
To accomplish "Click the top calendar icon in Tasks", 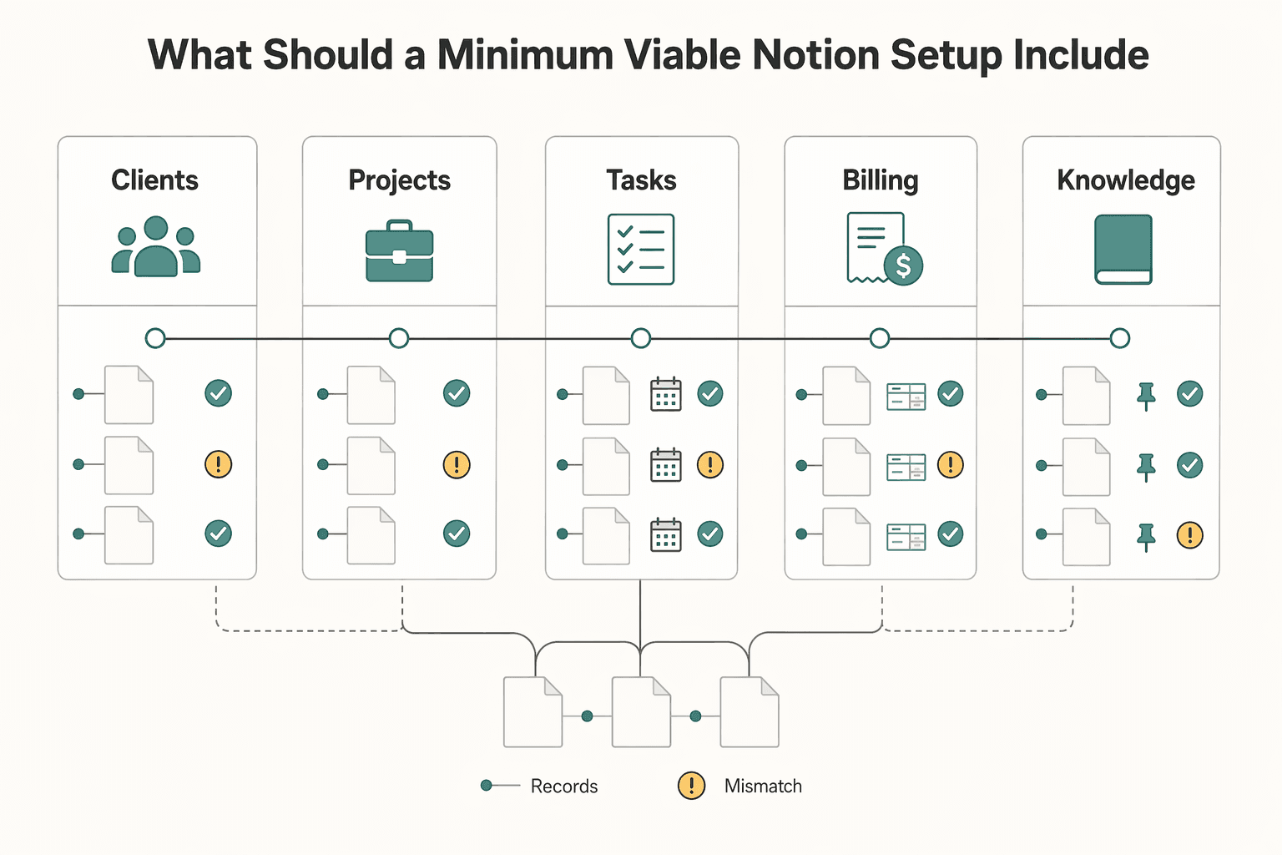I will click(666, 394).
